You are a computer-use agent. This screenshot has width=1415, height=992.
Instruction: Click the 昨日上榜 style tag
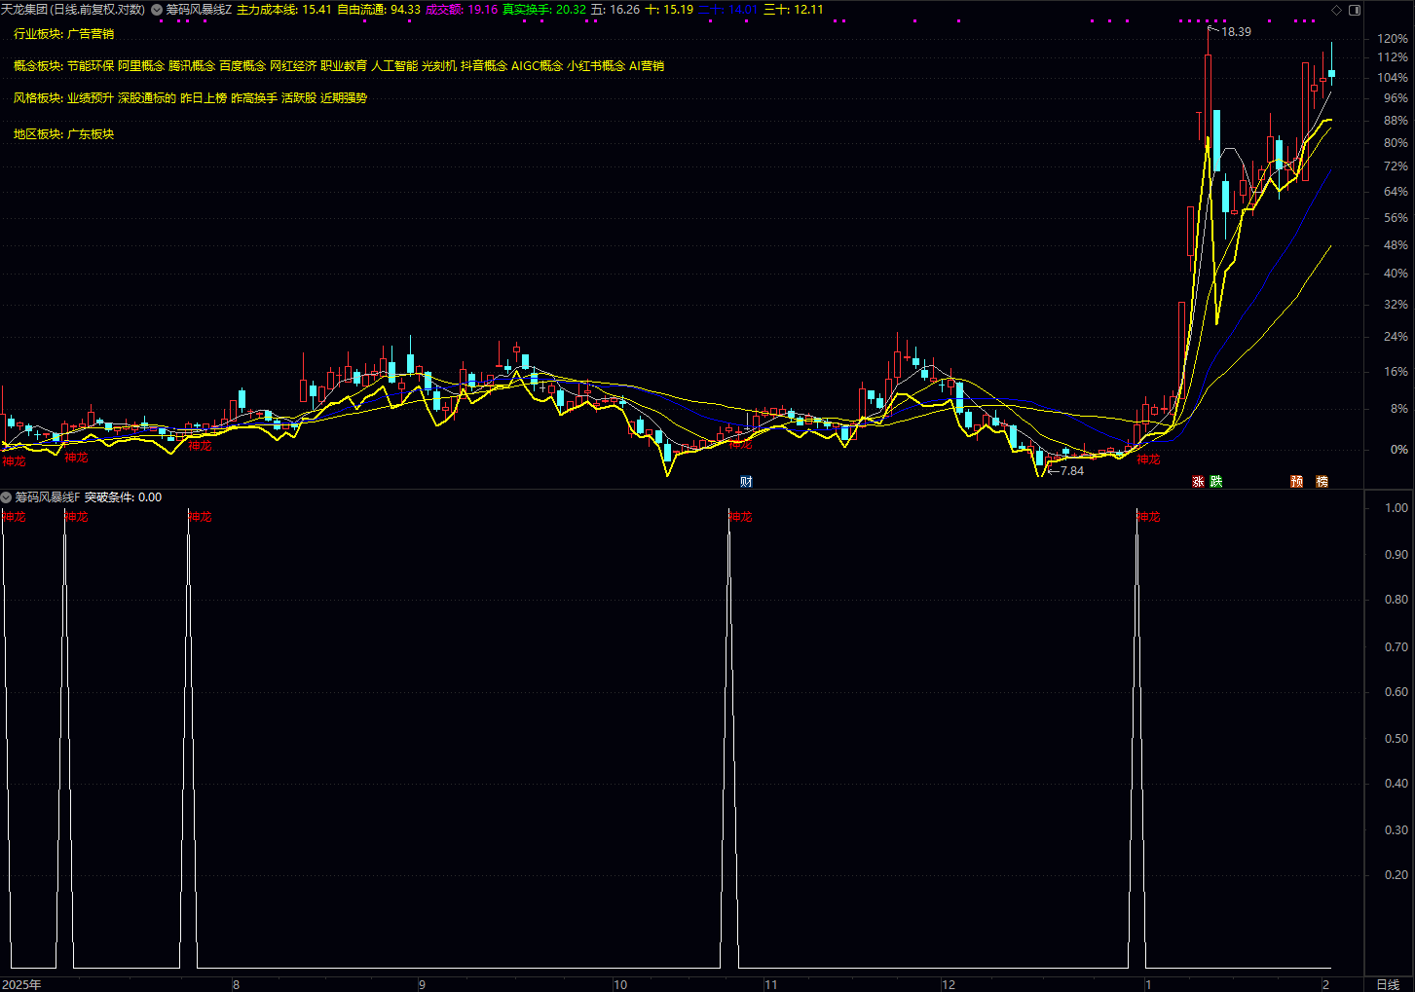click(x=204, y=98)
